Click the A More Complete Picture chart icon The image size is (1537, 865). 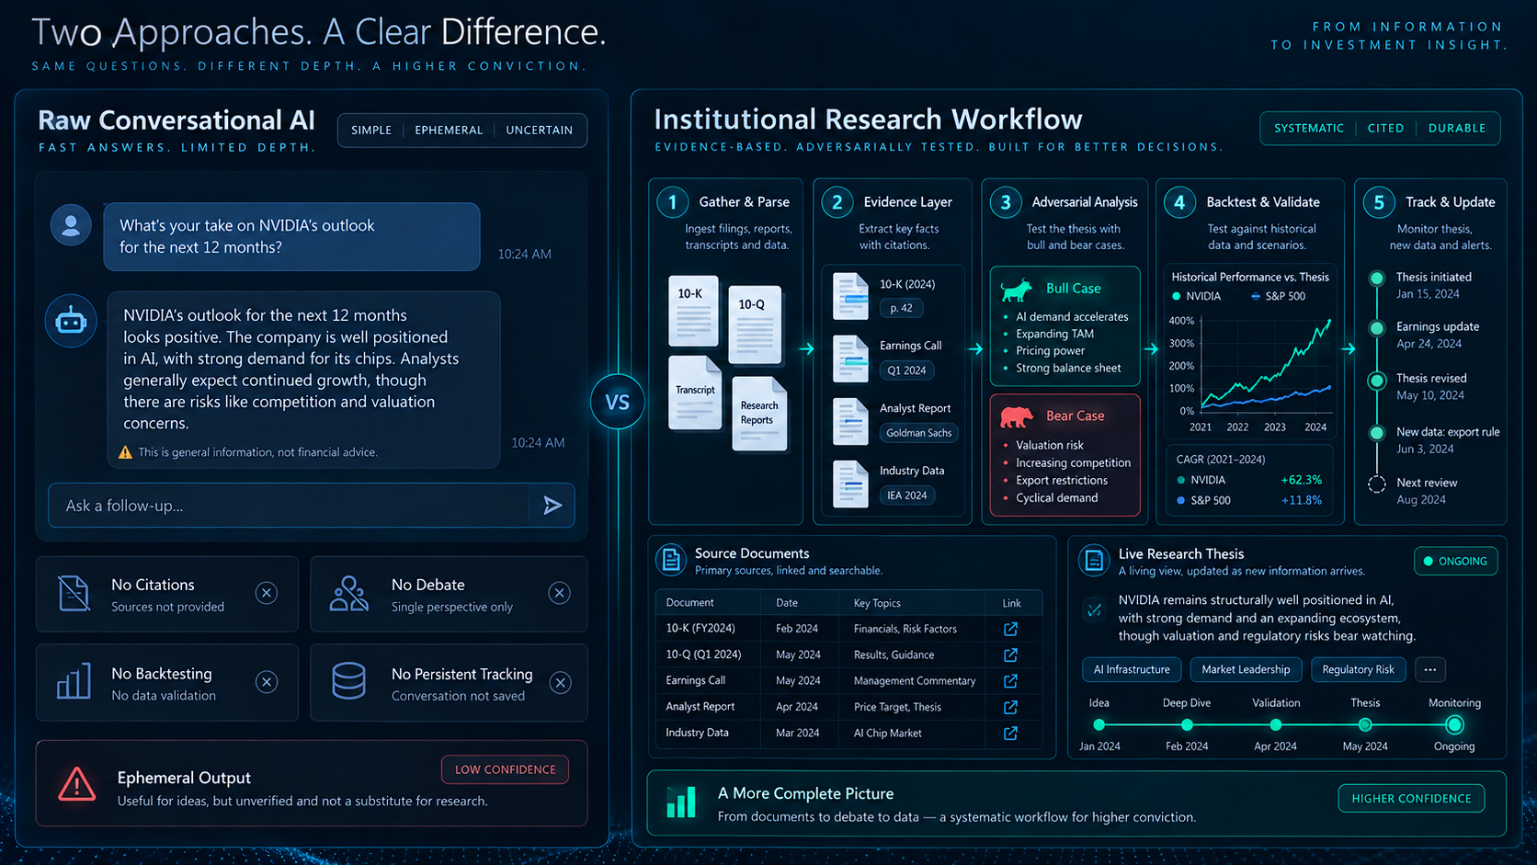point(681,802)
